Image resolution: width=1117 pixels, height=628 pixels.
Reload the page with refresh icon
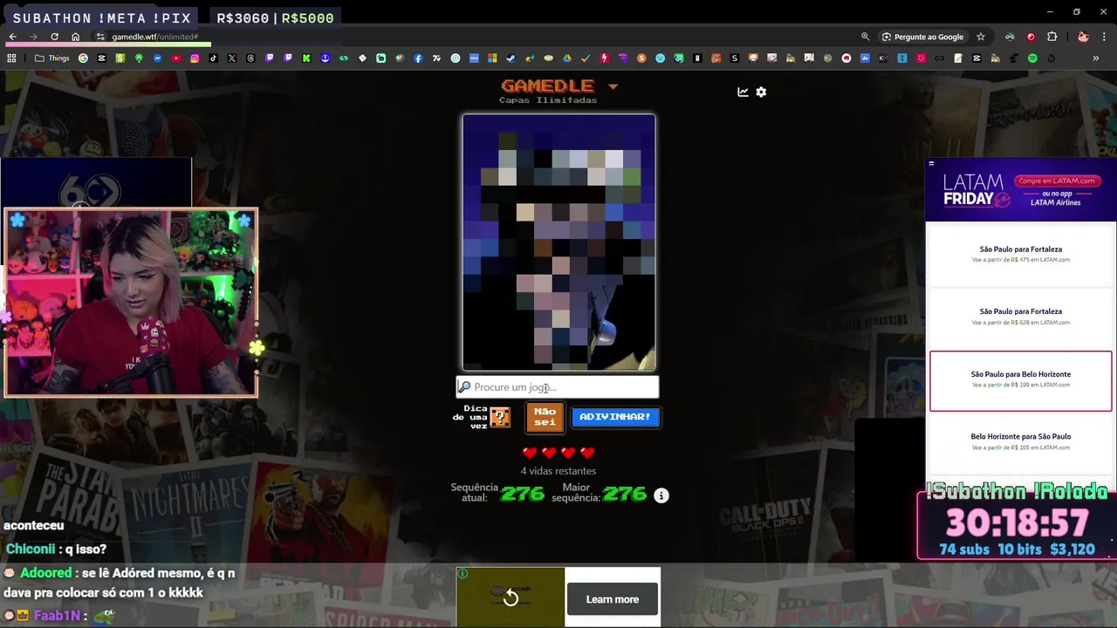tap(54, 37)
